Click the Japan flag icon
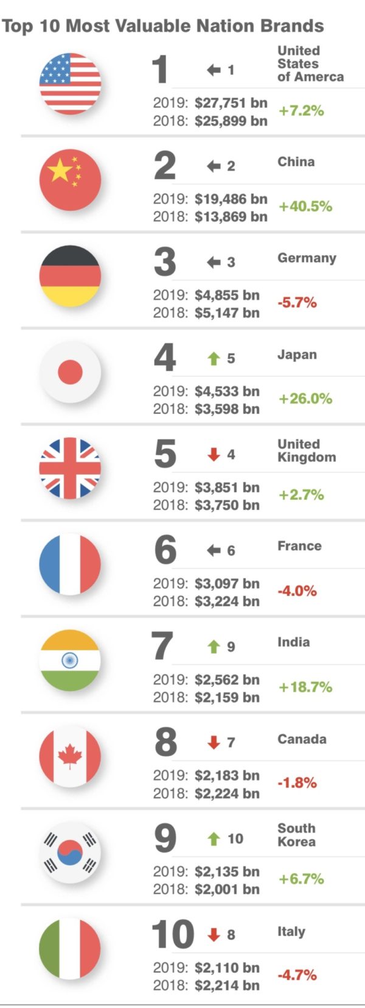This screenshot has width=365, height=1008. click(70, 372)
